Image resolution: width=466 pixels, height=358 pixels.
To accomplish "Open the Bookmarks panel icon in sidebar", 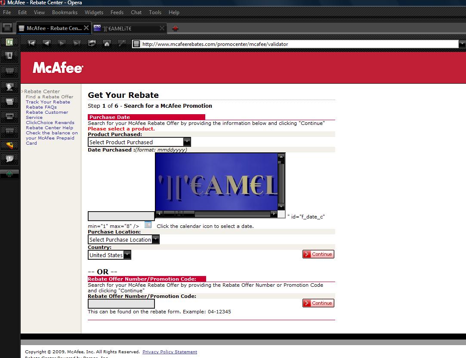I will [x=9, y=55].
